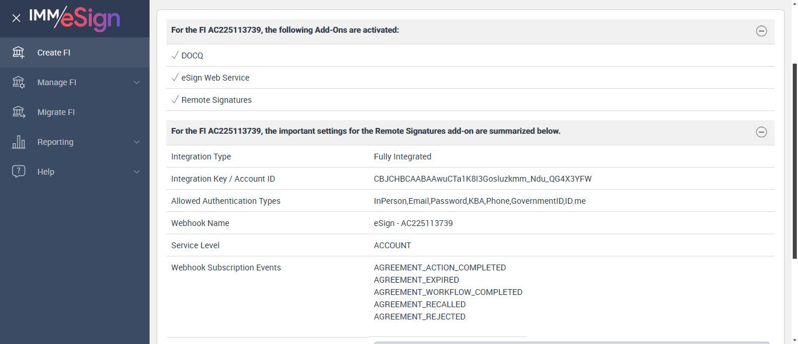Viewport: 798px width, 344px height.
Task: Click the checkmark next to Remote Signatures add-on
Action: click(x=175, y=100)
